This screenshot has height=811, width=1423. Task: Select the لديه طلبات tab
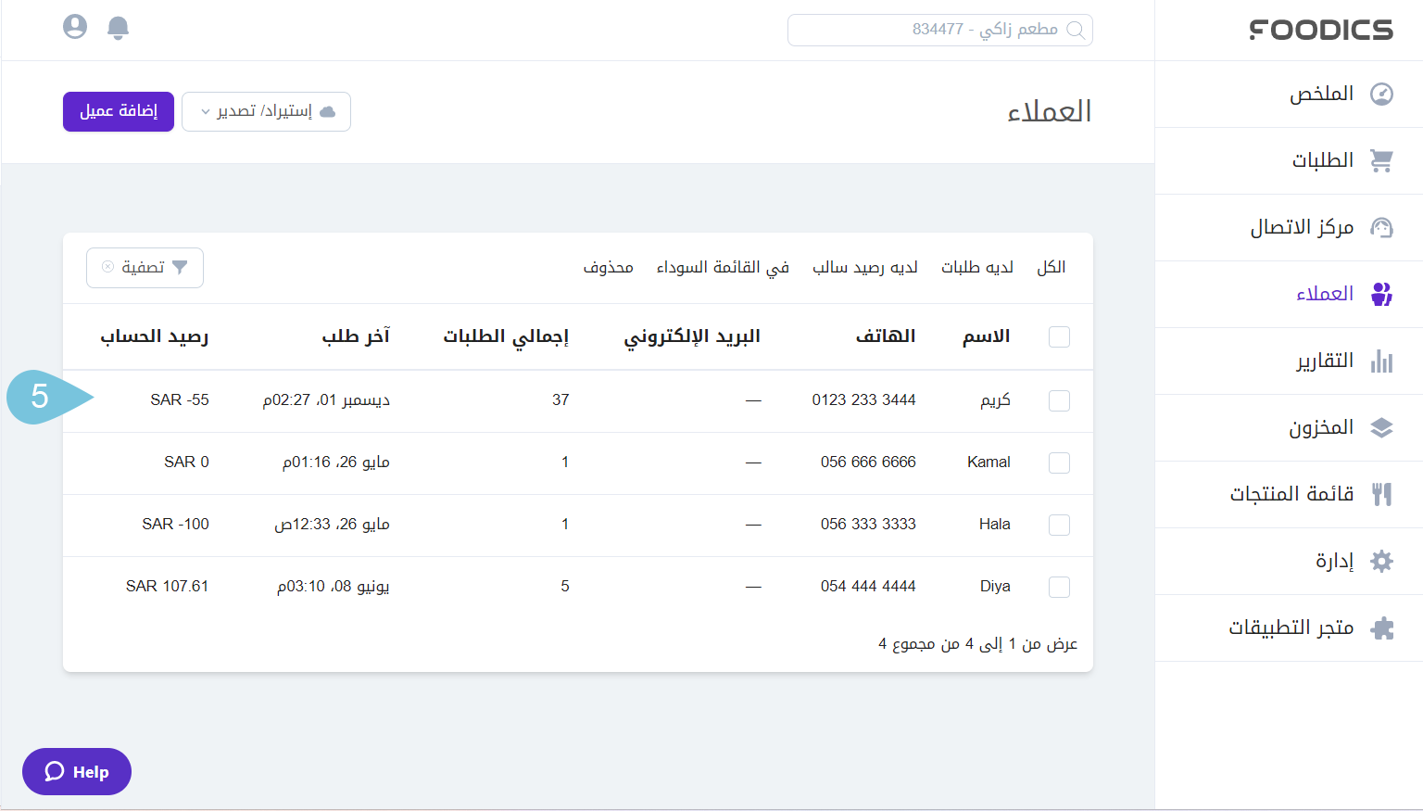(x=977, y=267)
